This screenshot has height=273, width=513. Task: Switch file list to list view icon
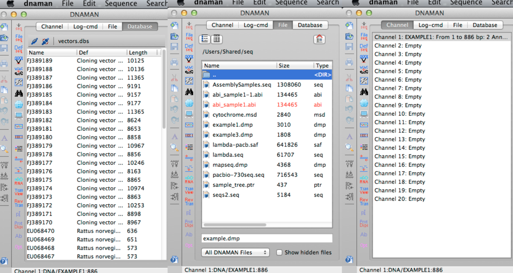point(205,39)
